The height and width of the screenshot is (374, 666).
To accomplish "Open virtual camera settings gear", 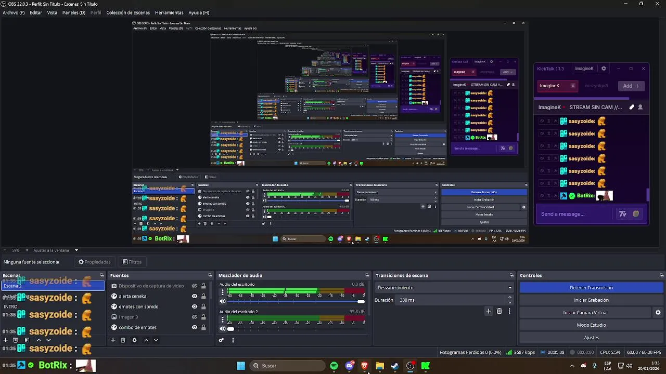I will point(658,313).
